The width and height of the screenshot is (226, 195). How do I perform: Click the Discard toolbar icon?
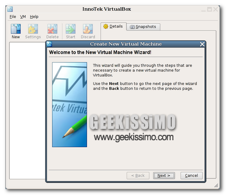coord(88,29)
